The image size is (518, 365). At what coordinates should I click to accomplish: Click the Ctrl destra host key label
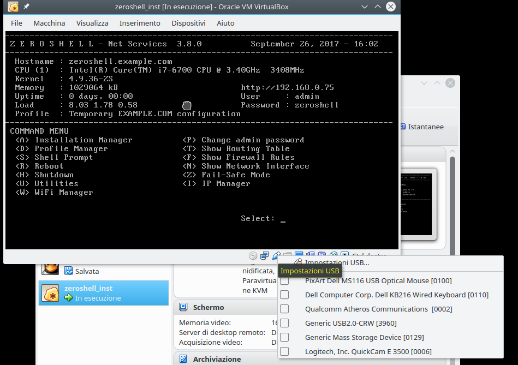tap(370, 255)
